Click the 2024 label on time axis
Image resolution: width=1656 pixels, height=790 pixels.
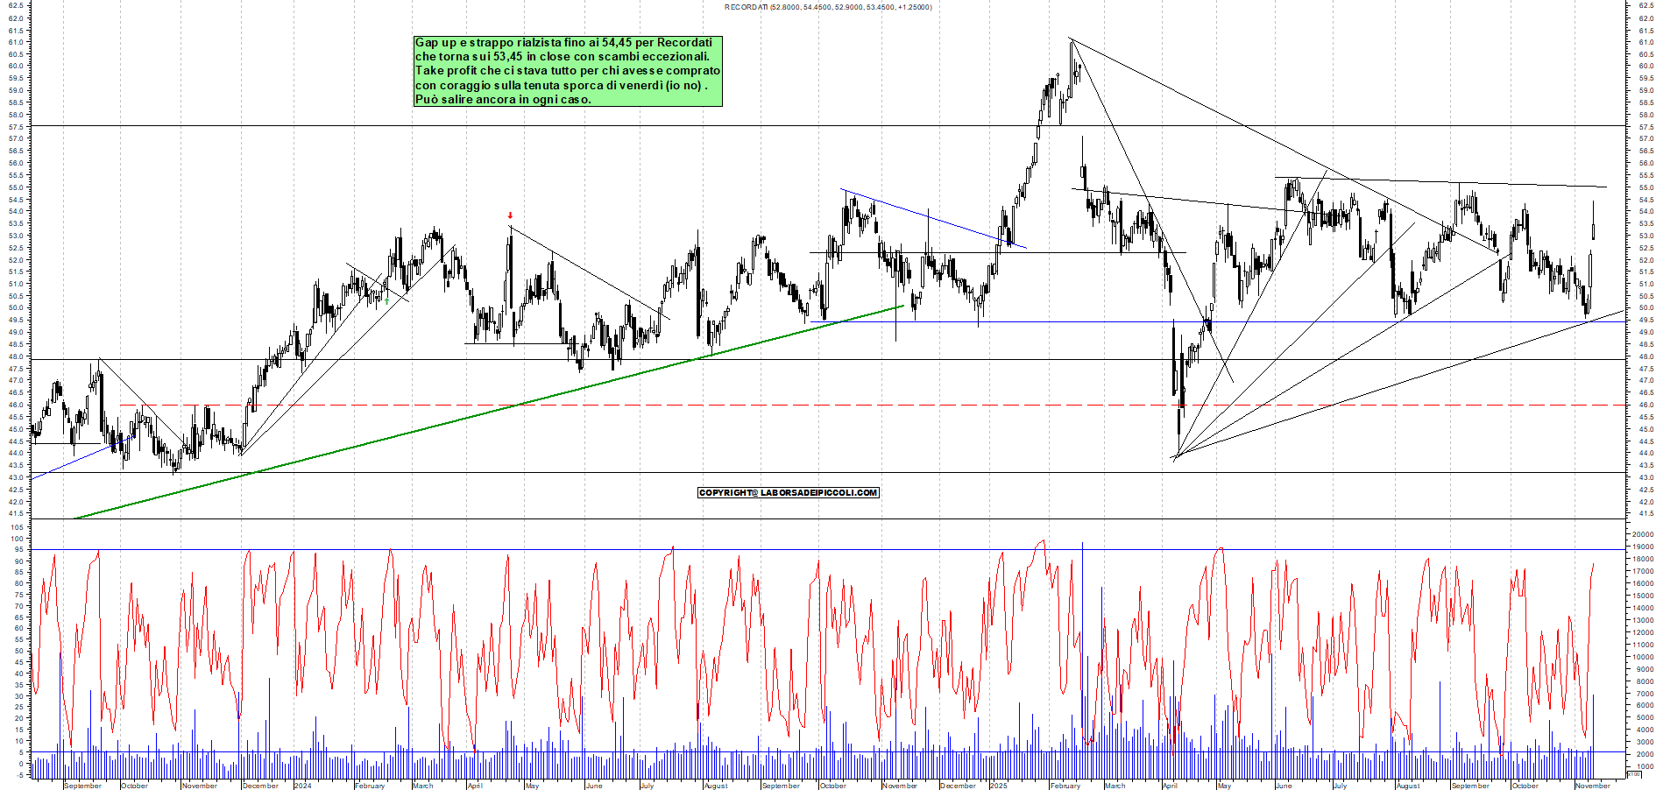tap(302, 786)
